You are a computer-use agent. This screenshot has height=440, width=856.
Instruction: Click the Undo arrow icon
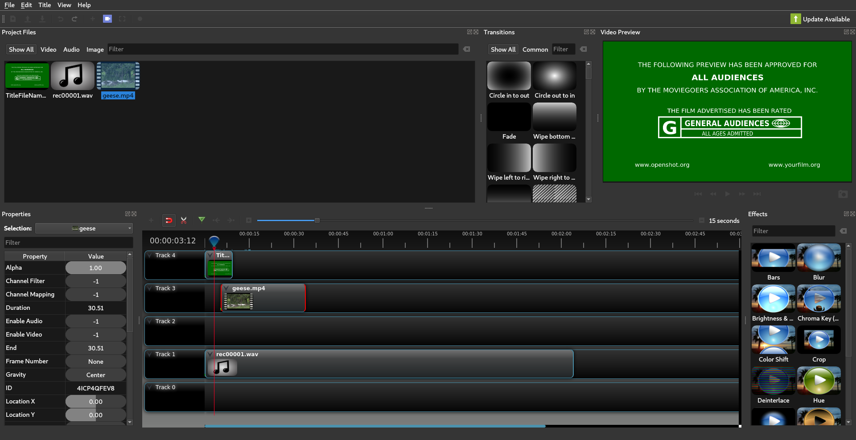coord(60,19)
